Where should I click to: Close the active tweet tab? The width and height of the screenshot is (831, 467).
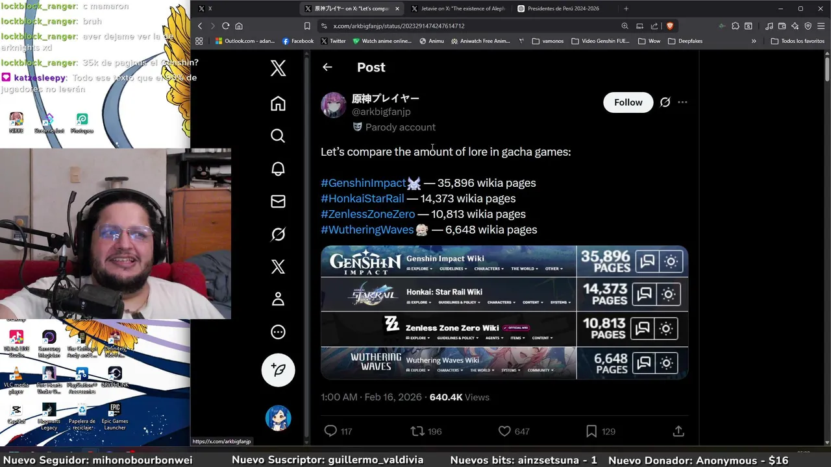click(397, 8)
